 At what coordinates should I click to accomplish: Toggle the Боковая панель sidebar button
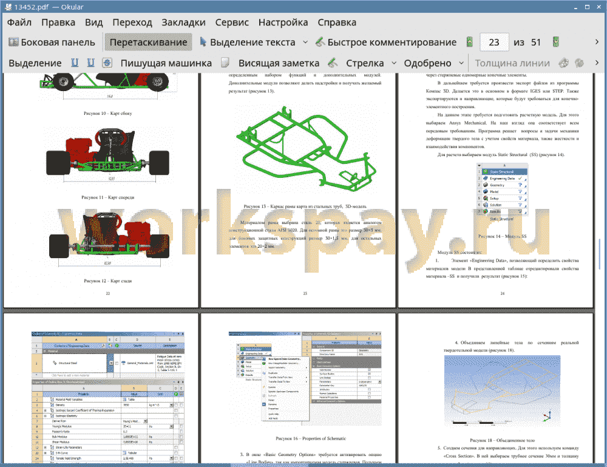click(x=52, y=43)
